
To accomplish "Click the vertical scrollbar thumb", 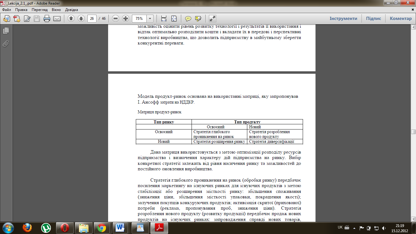I will coord(413,132).
